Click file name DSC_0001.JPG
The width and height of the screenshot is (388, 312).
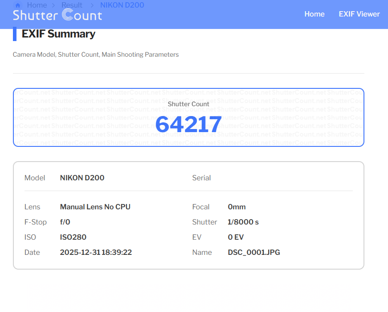click(254, 252)
